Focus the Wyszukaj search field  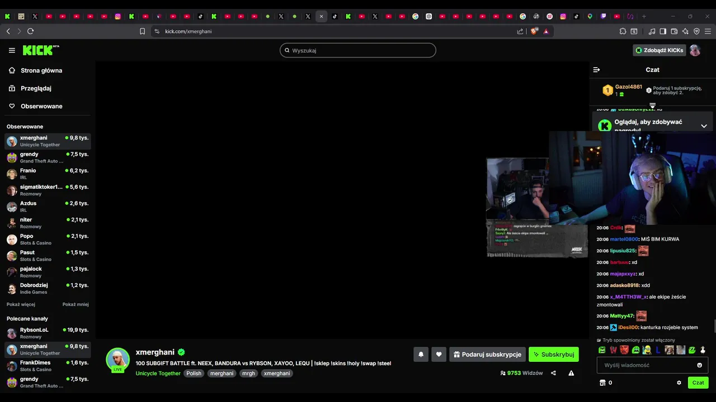pos(358,50)
